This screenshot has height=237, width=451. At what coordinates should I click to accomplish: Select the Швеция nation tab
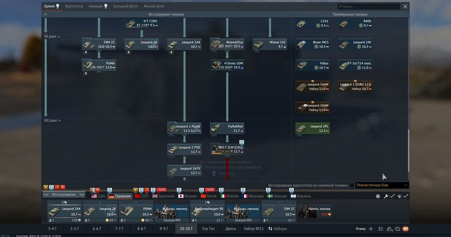[277, 196]
